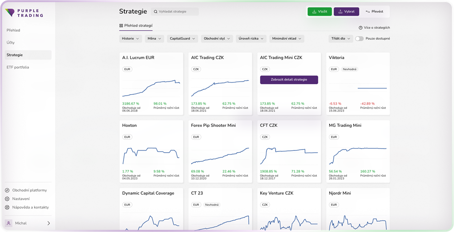Image resolution: width=454 pixels, height=232 pixels.
Task: Click the -42.89 % value on Viktoria
Action: tap(367, 103)
